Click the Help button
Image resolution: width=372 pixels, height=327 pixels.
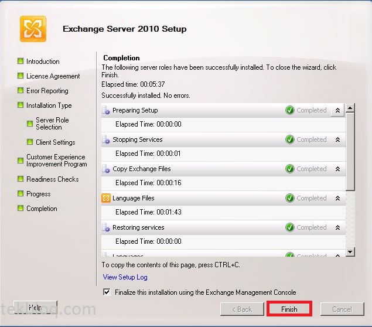[35, 308]
